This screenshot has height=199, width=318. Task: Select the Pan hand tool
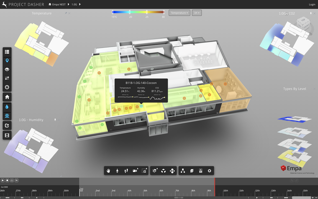(x=109, y=171)
